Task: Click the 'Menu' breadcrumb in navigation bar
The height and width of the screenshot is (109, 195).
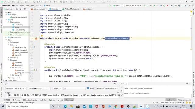Action: click(x=47, y=5)
